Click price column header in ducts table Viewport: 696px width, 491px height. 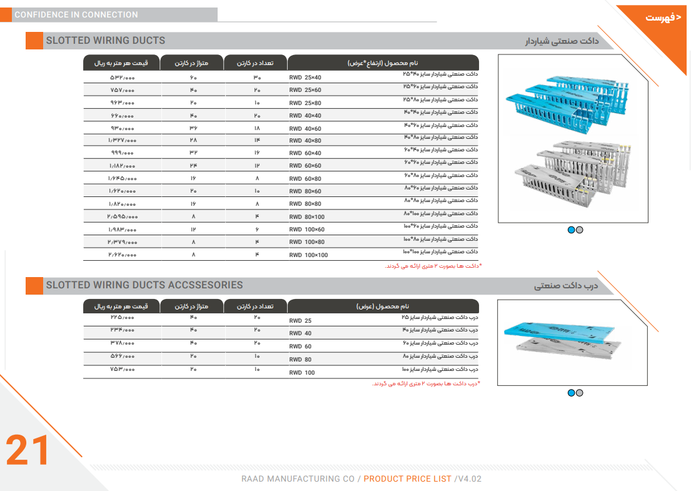pos(121,63)
